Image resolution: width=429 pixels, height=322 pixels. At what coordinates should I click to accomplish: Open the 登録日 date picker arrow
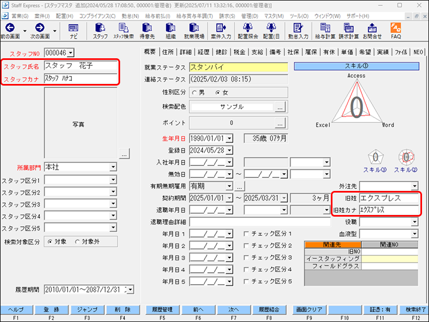[230, 150]
